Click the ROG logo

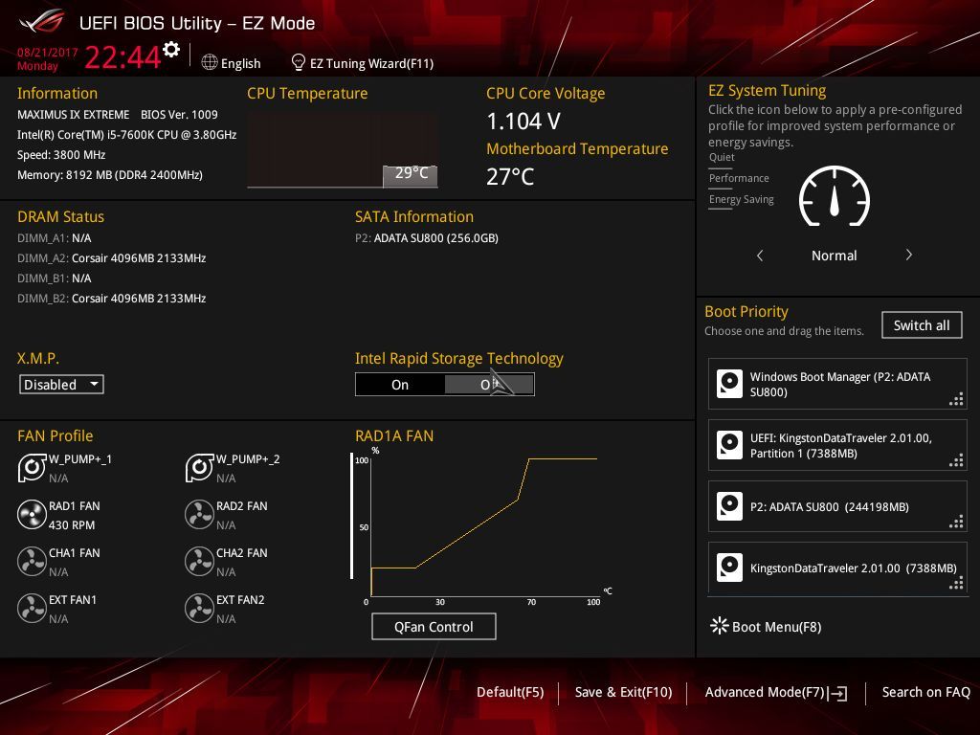42,22
